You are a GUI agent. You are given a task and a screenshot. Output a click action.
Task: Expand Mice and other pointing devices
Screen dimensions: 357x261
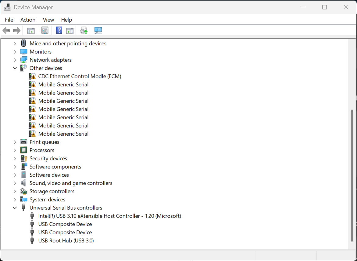[15, 43]
